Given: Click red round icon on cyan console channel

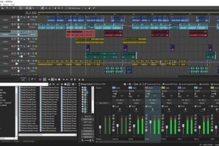Looking at the screenshot, I should pyautogui.click(x=130, y=127).
